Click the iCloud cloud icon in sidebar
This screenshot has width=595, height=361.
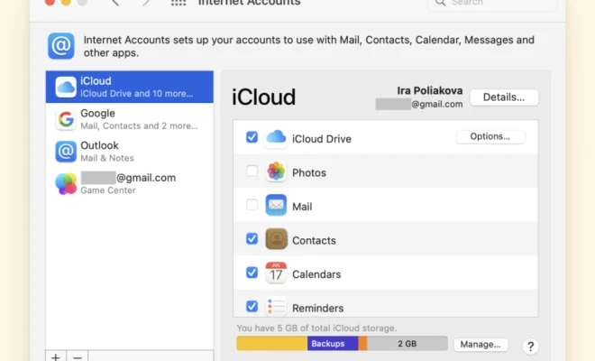click(x=66, y=87)
